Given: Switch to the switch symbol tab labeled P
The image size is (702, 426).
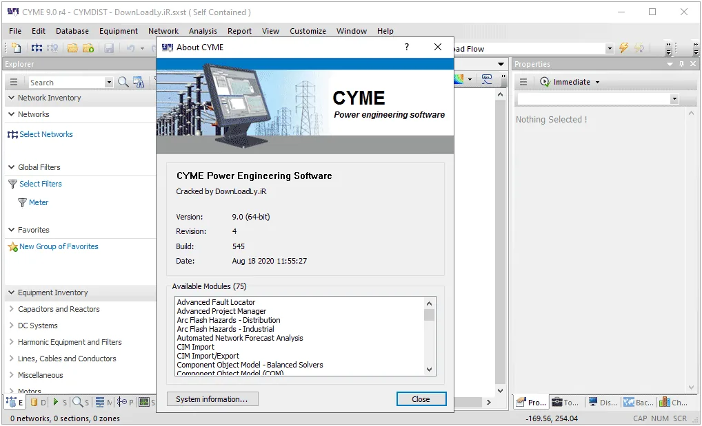Looking at the screenshot, I should tap(126, 402).
